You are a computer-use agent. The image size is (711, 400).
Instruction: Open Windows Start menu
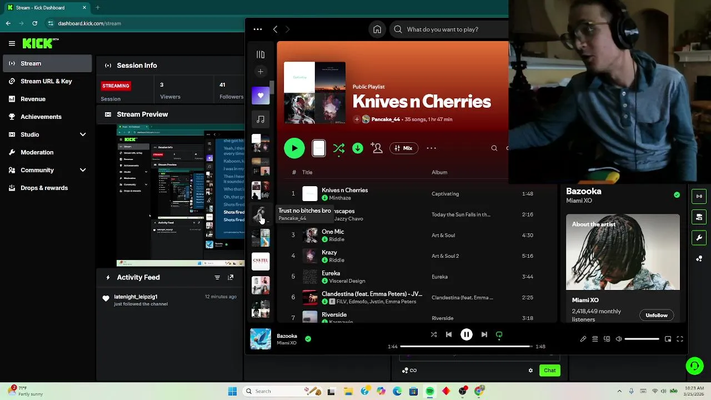pos(233,391)
